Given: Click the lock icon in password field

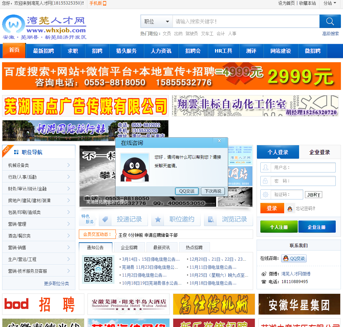Looking at the screenshot, I should (265, 181).
